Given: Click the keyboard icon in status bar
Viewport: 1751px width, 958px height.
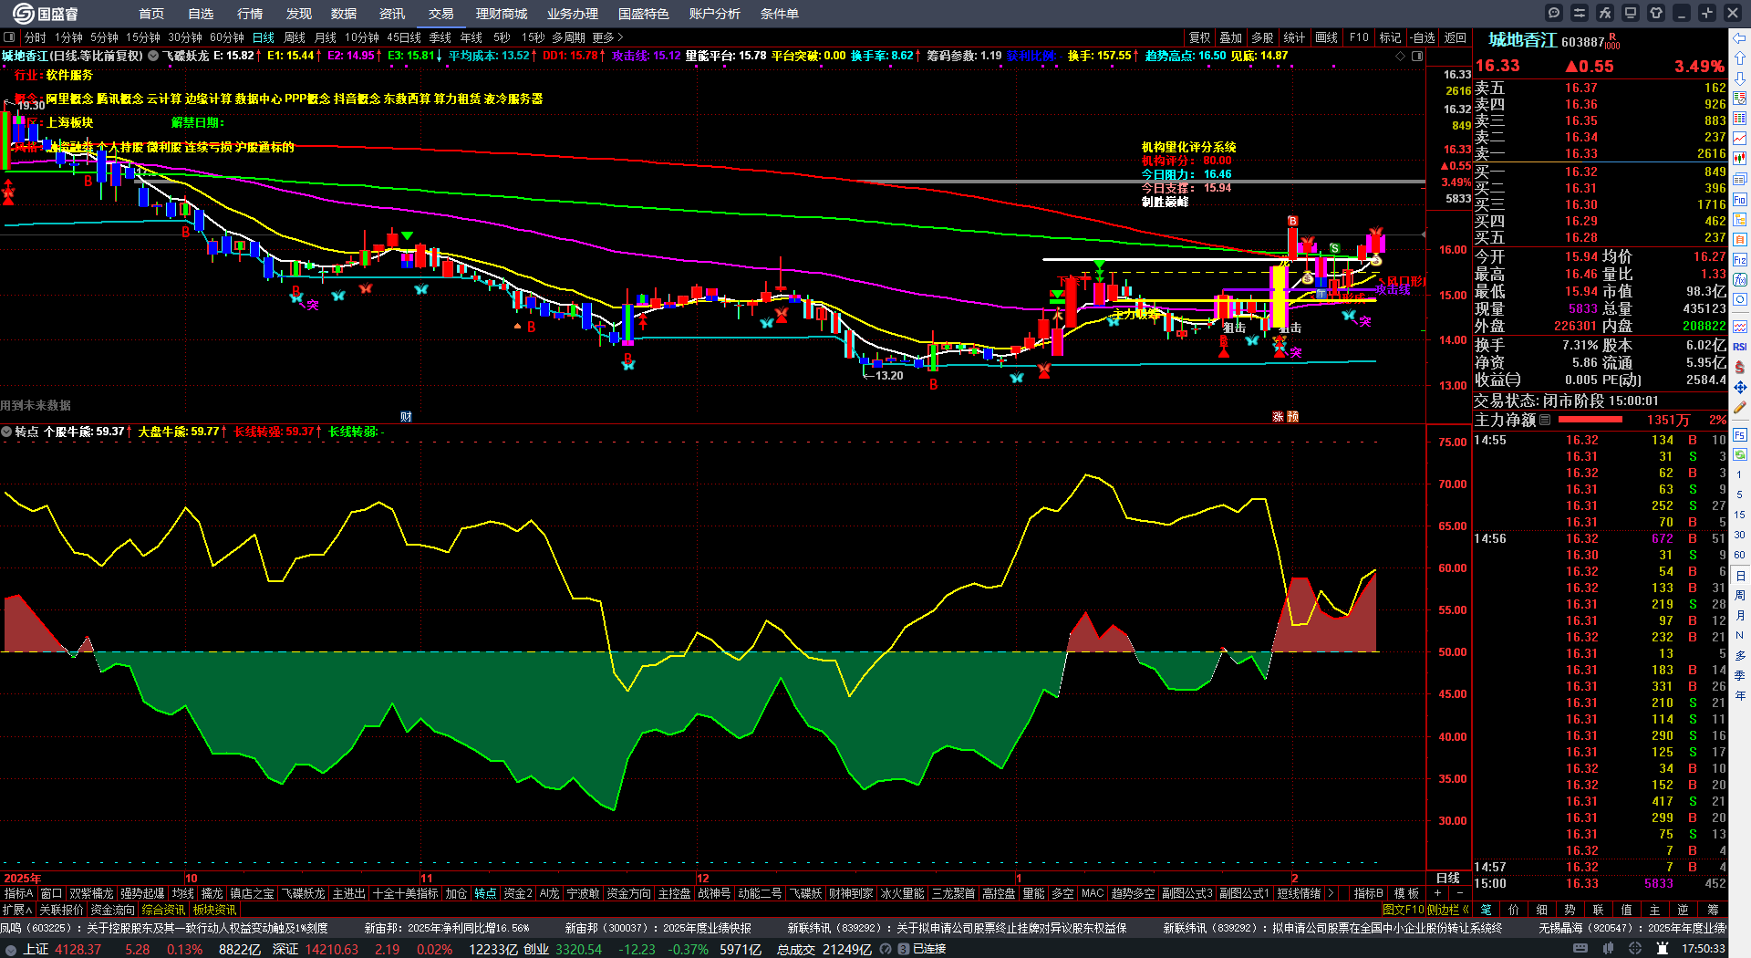Looking at the screenshot, I should tap(1580, 949).
